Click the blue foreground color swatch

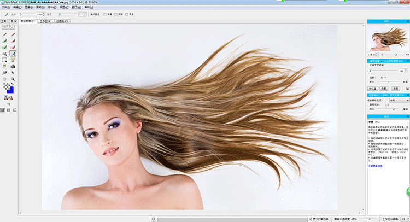pyautogui.click(x=11, y=89)
